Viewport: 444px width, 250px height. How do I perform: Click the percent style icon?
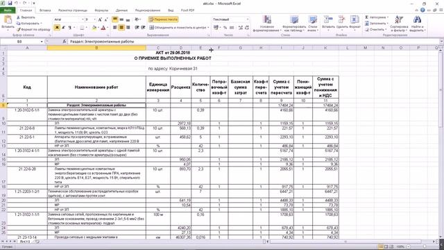(x=225, y=28)
